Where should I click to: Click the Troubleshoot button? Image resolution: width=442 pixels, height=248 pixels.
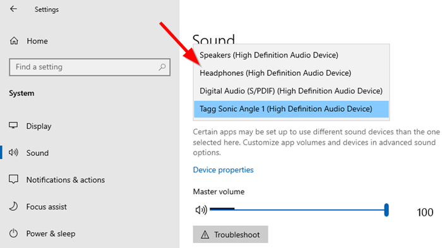point(230,234)
